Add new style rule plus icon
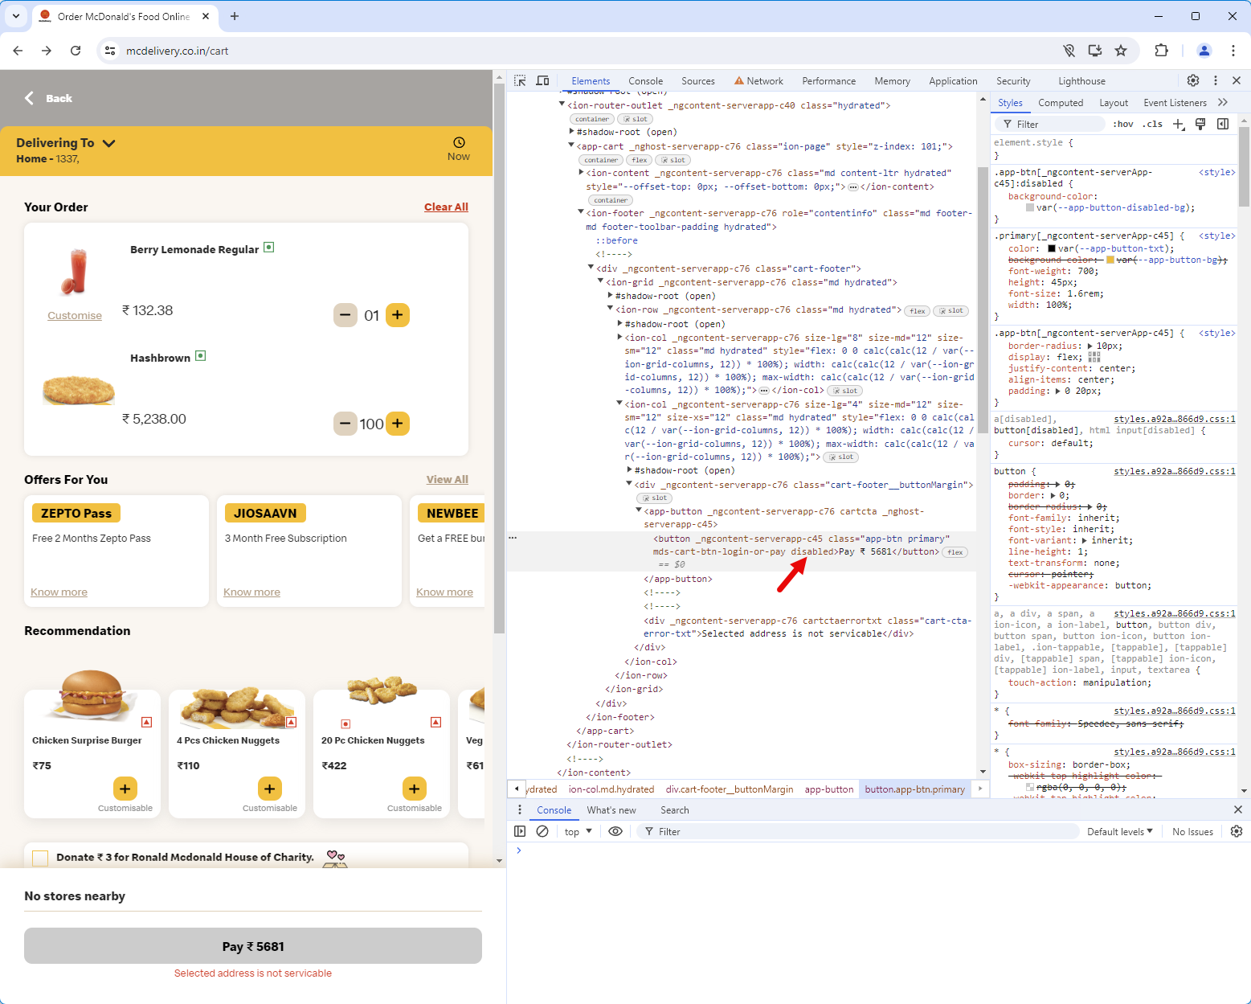The height and width of the screenshot is (1004, 1251). pyautogui.click(x=1179, y=124)
